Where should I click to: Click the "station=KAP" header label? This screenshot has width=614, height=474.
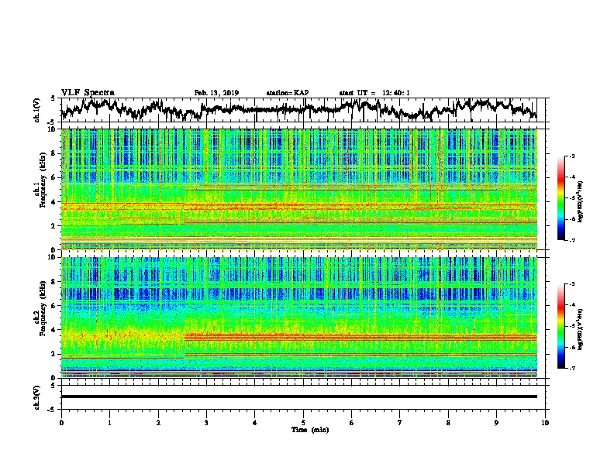[288, 93]
